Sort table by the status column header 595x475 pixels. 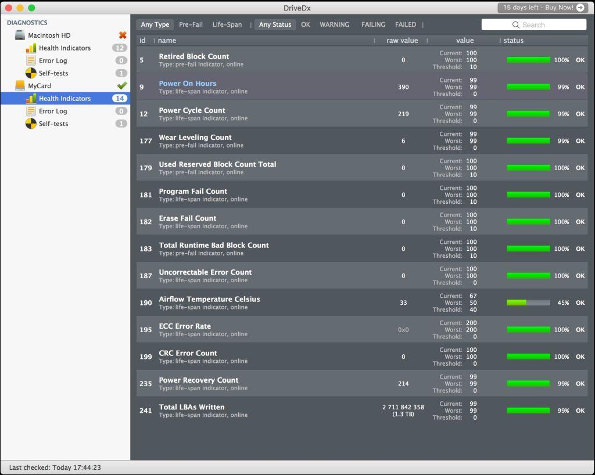point(514,41)
